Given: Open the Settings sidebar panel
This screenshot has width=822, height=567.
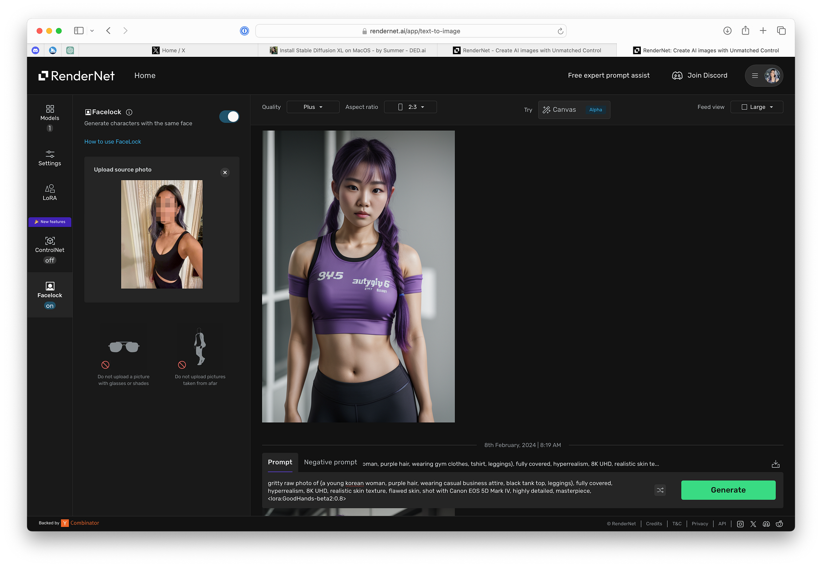Looking at the screenshot, I should pyautogui.click(x=50, y=158).
